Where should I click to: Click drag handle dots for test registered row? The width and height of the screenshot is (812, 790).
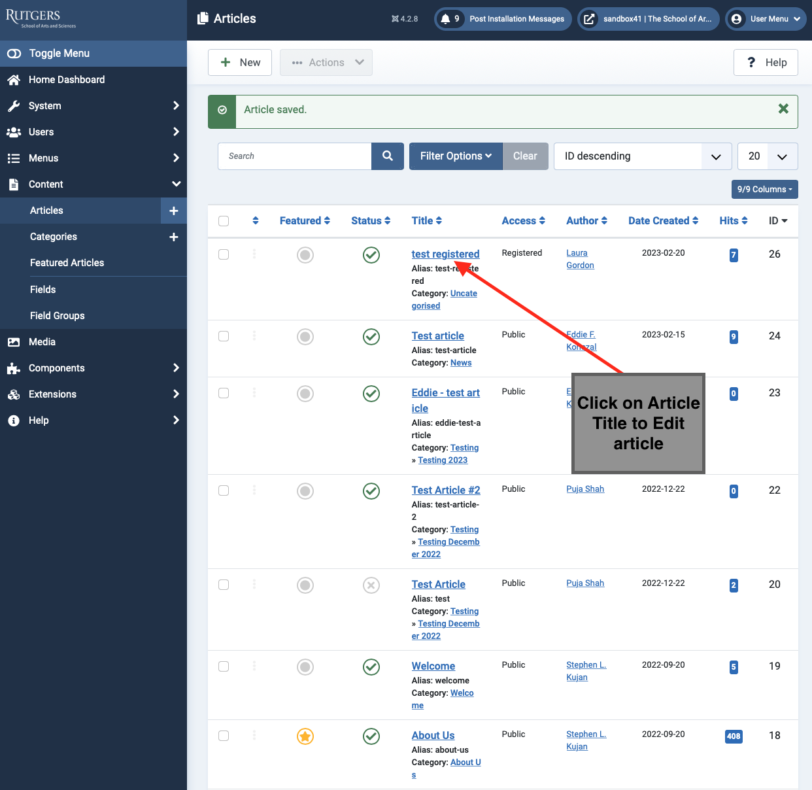(x=254, y=254)
